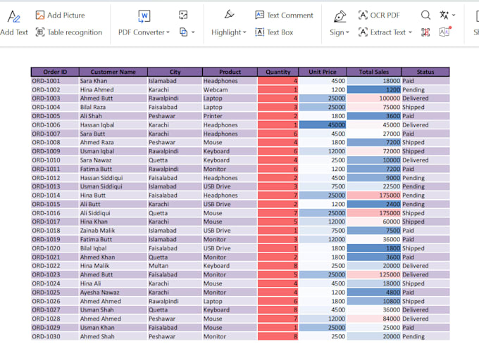
Task: Select the Total Sales header cell
Action: pos(374,72)
